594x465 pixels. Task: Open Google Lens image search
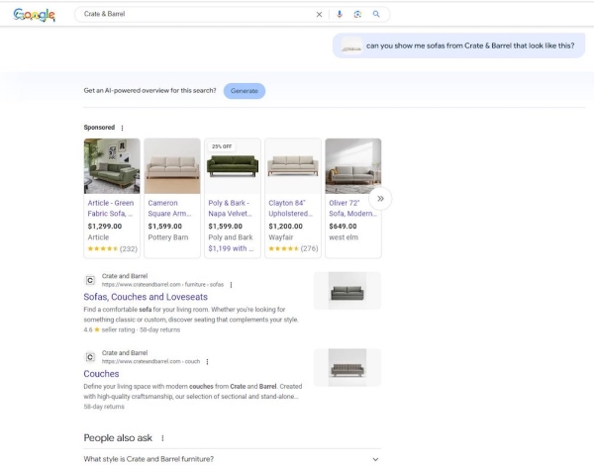[357, 15]
